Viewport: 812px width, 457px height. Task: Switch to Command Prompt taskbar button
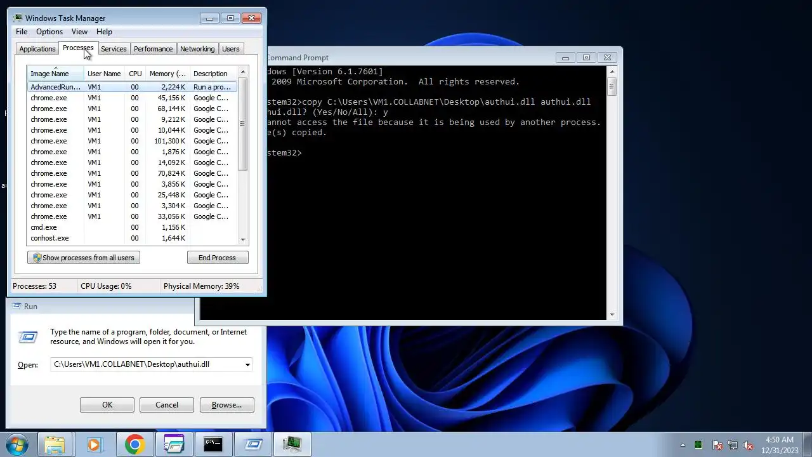tap(213, 444)
